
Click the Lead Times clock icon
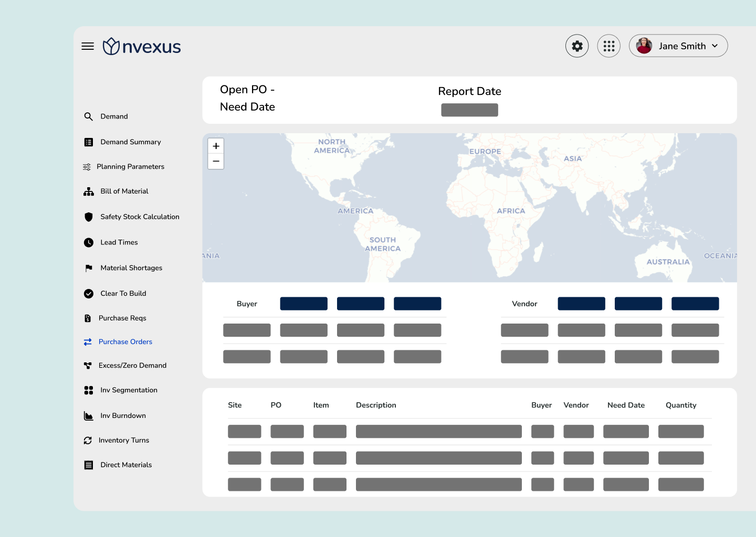[89, 242]
